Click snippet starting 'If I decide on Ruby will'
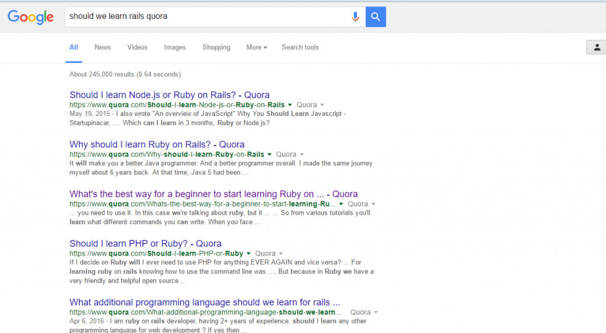Screen dimensions: 606x333 [x=222, y=271]
